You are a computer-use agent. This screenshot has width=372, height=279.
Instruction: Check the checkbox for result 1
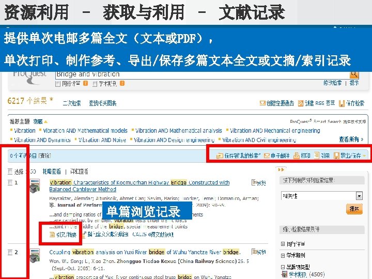click(10, 182)
